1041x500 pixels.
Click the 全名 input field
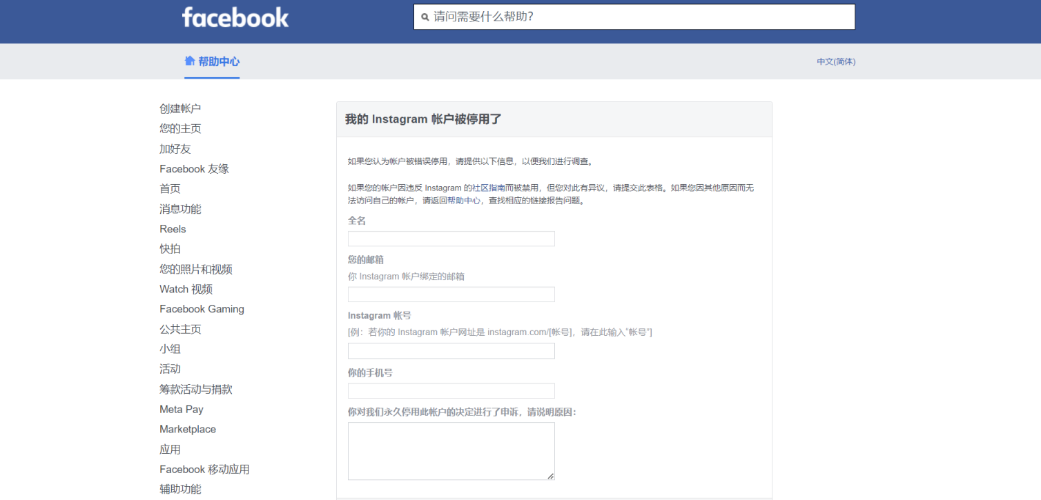coord(451,239)
